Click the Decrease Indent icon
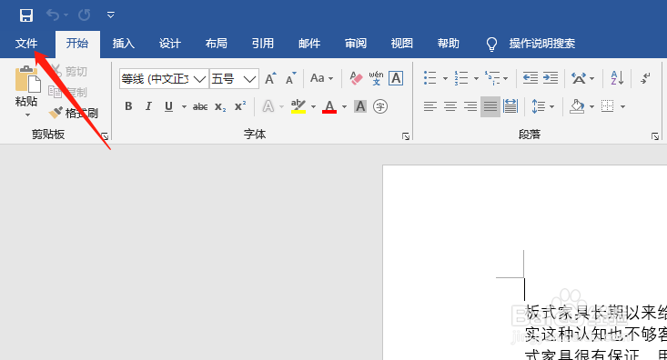This screenshot has width=667, height=360. (530, 78)
